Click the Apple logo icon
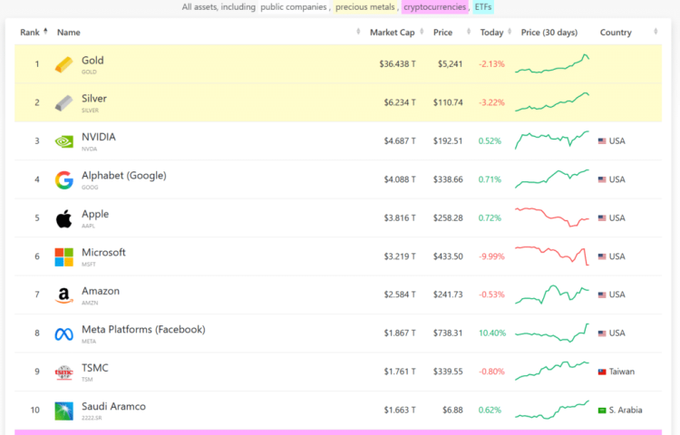Screen dimensions: 680x435 click(x=63, y=218)
